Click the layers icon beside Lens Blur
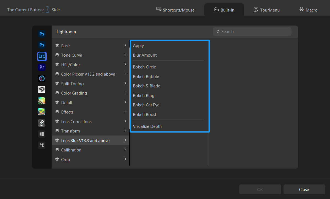Image resolution: width=330 pixels, height=199 pixels. click(57, 140)
